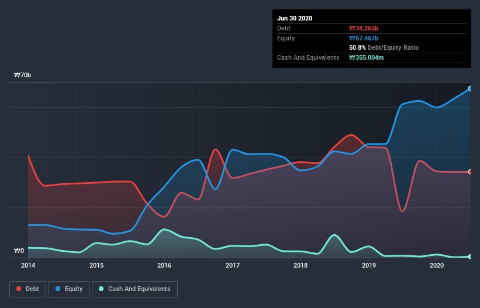Click the Jun 30 2020 tooltip date
480x308 pixels.
pyautogui.click(x=295, y=18)
